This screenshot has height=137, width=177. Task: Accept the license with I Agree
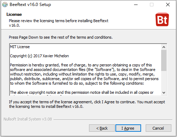click(128, 128)
